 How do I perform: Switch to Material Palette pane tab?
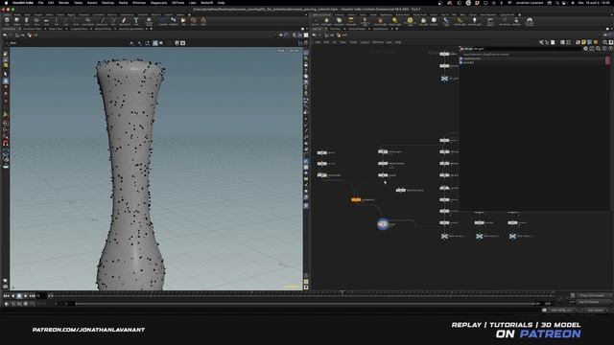(x=357, y=29)
